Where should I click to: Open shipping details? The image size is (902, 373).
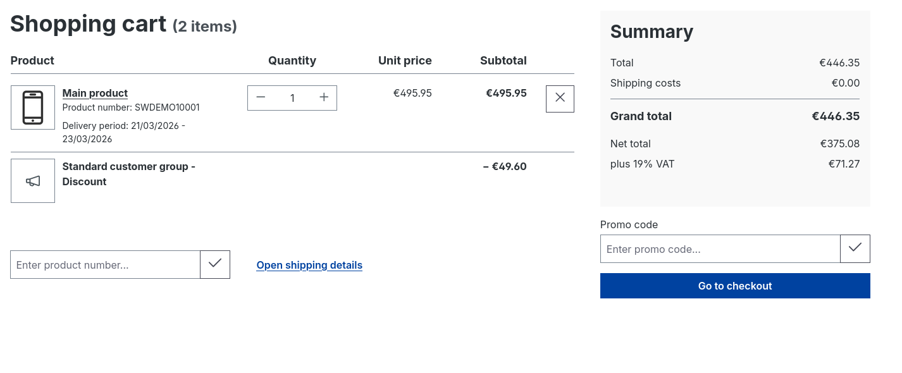pyautogui.click(x=309, y=265)
